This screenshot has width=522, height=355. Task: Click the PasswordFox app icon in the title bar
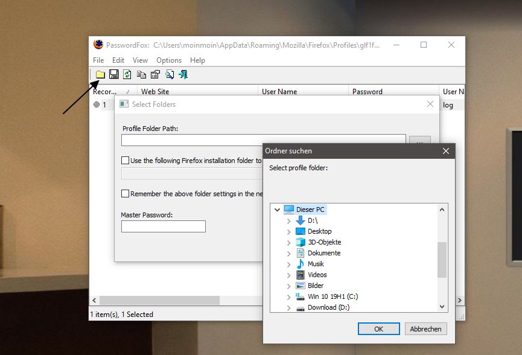tap(98, 45)
